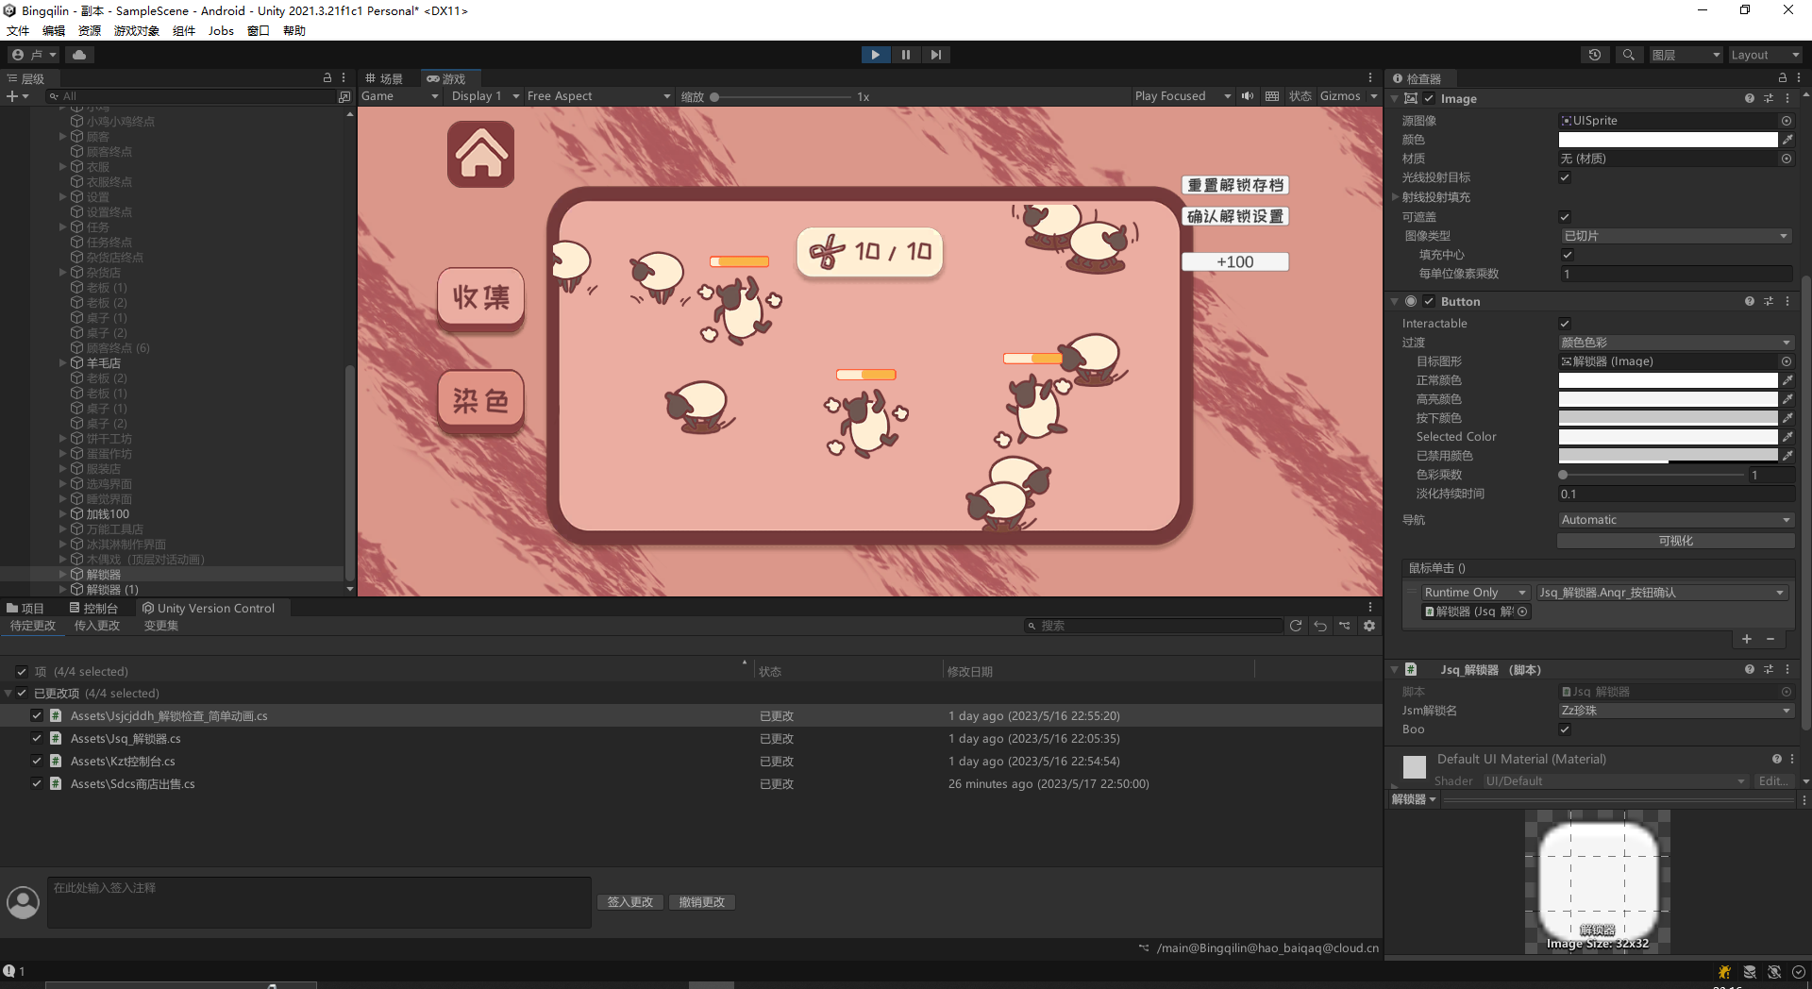Open Free Aspect resolution dropdown
Screen dimensions: 1812x989
598,96
